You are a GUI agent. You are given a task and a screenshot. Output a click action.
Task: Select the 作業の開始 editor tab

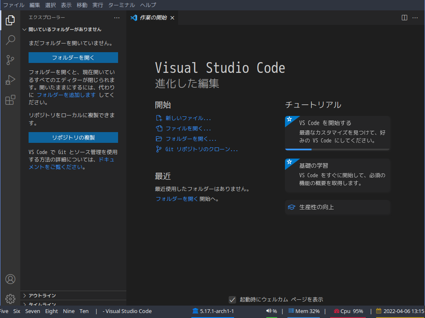(152, 18)
